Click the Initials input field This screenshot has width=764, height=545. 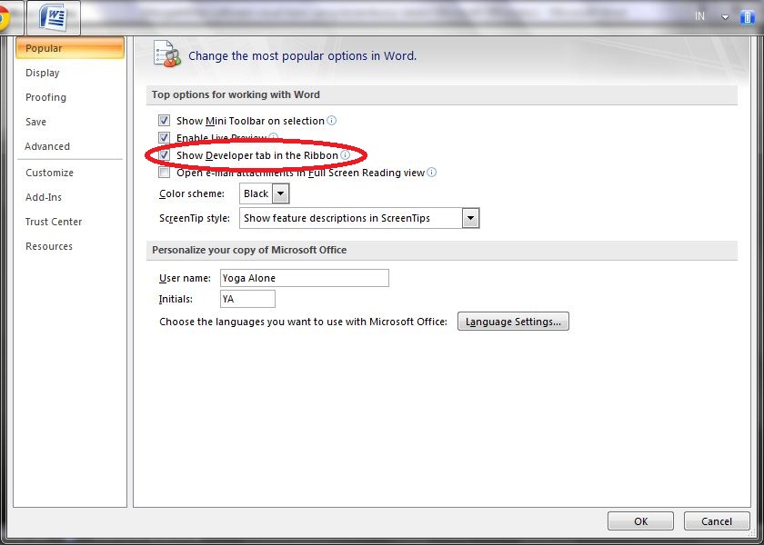[x=247, y=299]
